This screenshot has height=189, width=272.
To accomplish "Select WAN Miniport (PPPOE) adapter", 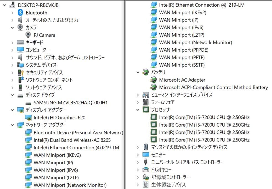I will (183, 50).
